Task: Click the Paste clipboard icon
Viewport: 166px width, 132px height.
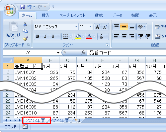Action: point(13,26)
